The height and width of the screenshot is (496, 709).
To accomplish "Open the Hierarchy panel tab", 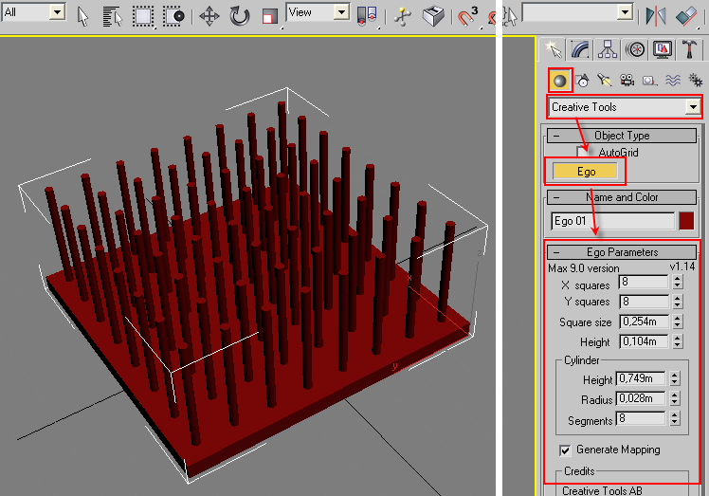I will [608, 49].
